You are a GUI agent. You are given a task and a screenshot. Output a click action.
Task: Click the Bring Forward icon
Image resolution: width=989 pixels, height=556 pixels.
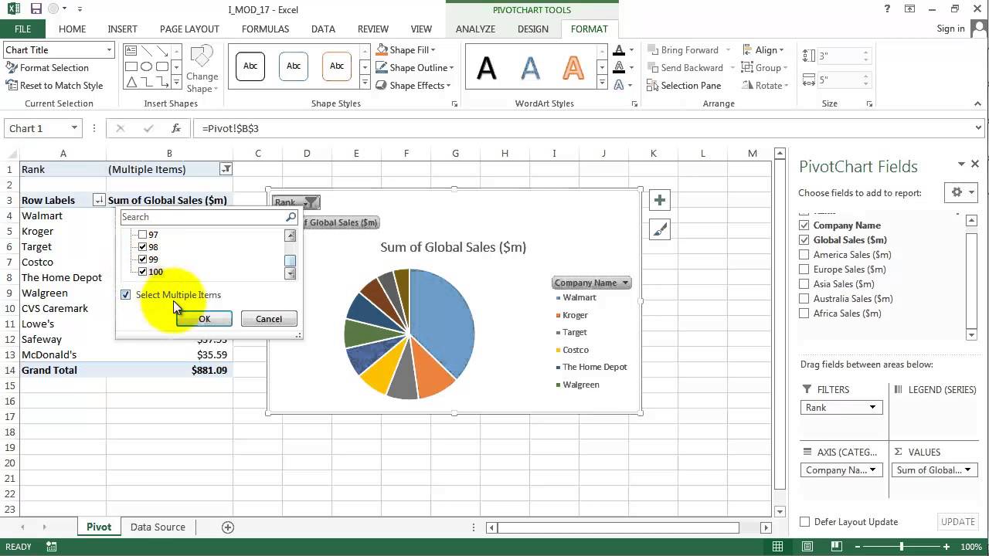click(653, 50)
